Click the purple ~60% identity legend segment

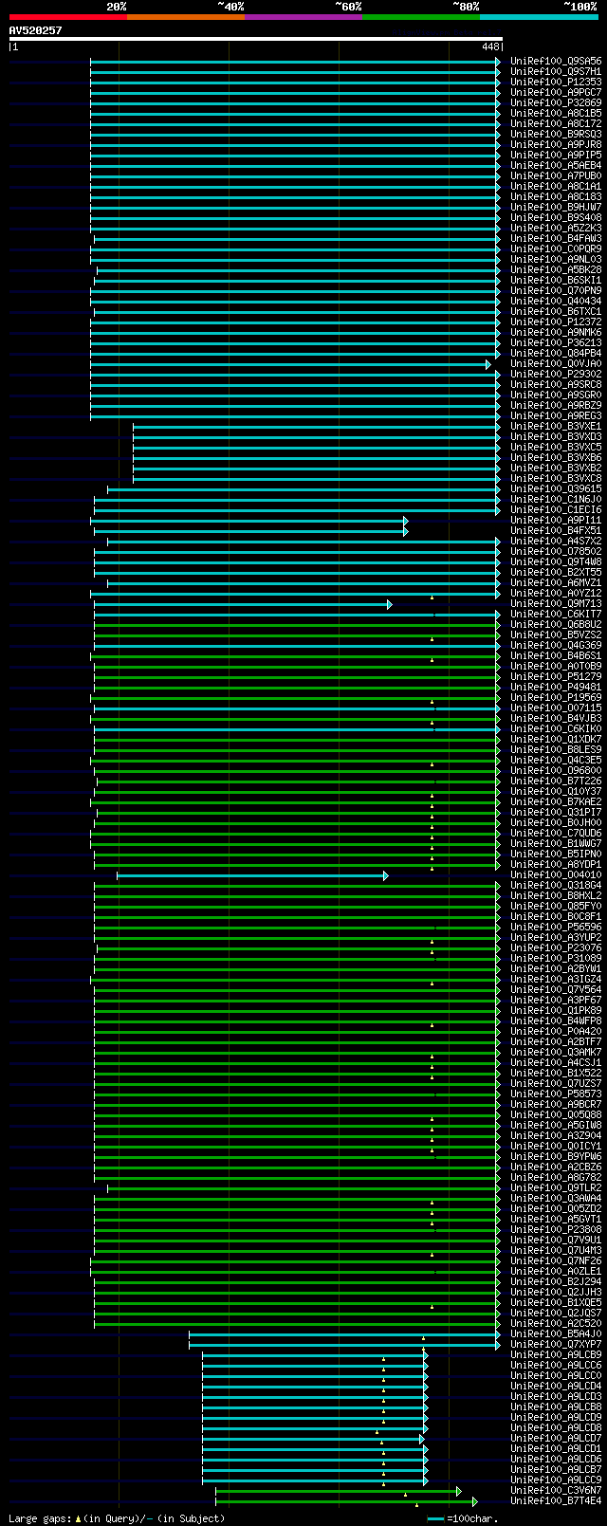tap(303, 17)
